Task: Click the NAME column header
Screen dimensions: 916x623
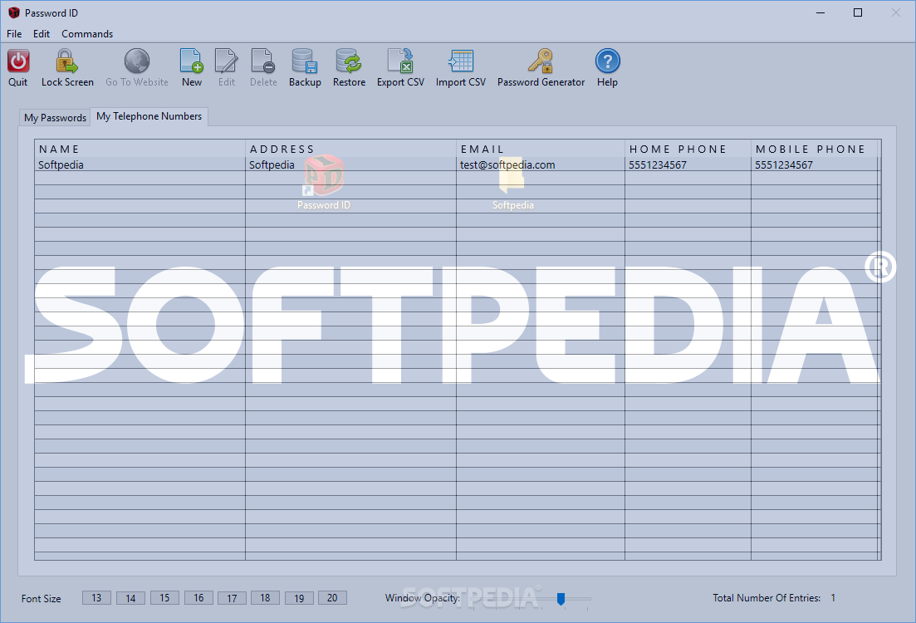Action: pyautogui.click(x=140, y=149)
